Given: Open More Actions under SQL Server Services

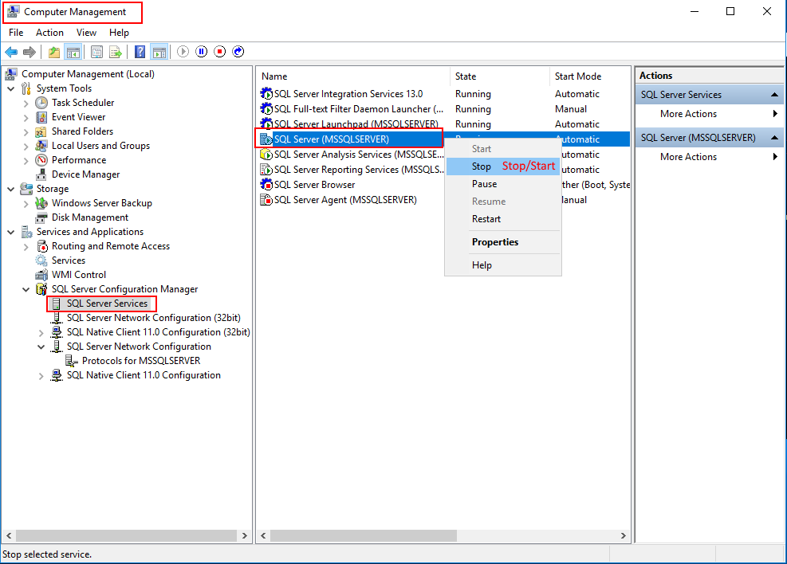Looking at the screenshot, I should [x=710, y=114].
